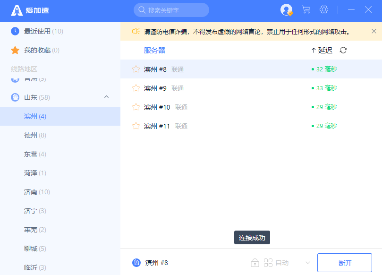This screenshot has width=382, height=275.
Task: Open the shopping cart icon
Action: coord(306,10)
